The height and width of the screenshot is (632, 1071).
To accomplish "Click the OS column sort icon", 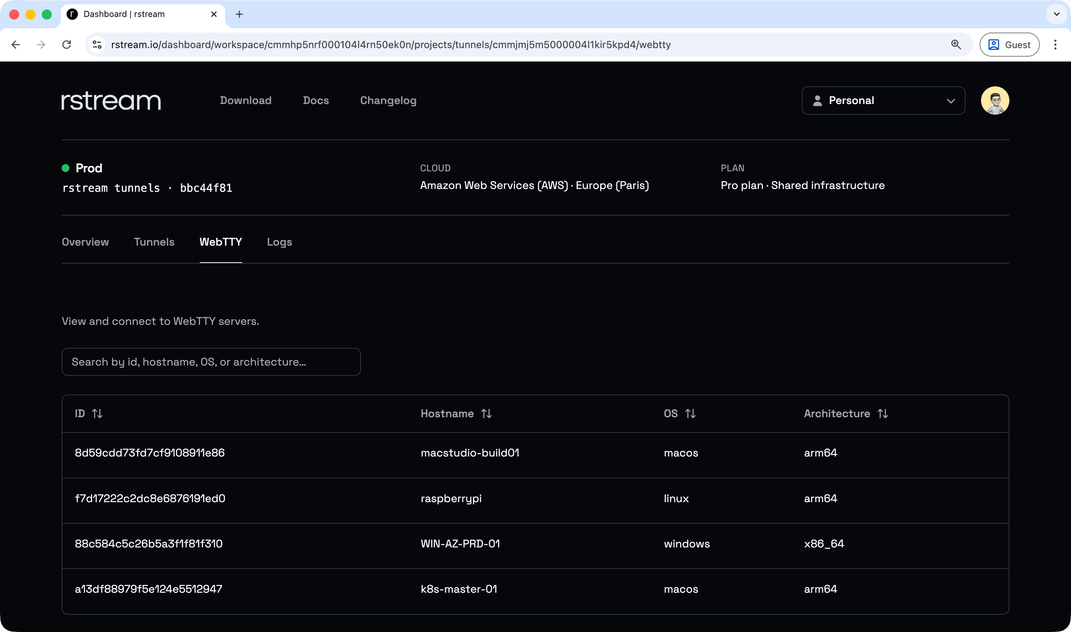I will pyautogui.click(x=690, y=414).
